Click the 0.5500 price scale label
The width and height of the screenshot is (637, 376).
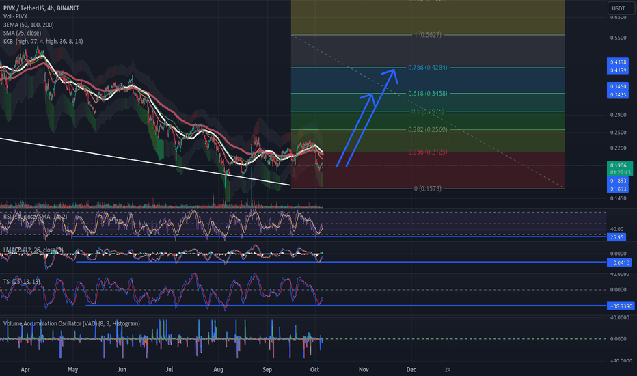coord(618,38)
